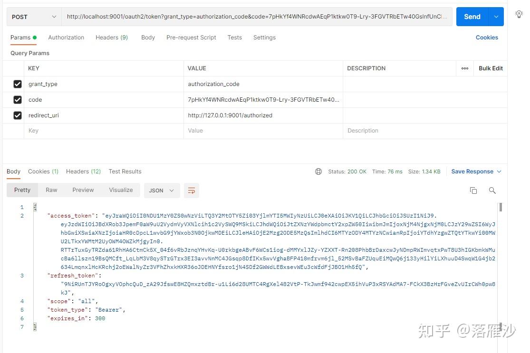Open the POST method dropdown
Viewport: 530px width, 353px height.
coord(33,16)
